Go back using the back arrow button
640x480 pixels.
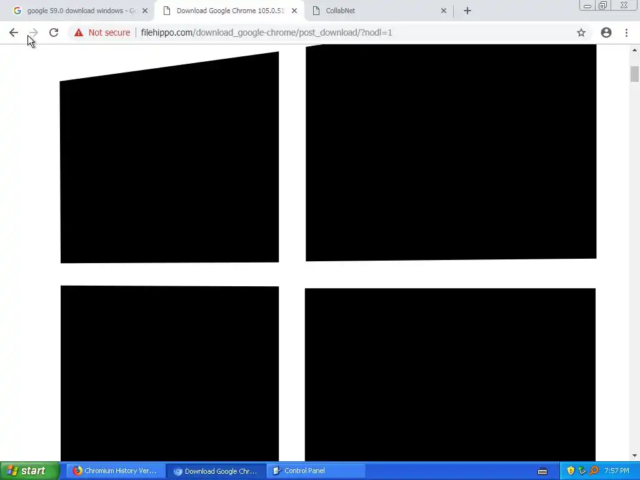coord(14,32)
